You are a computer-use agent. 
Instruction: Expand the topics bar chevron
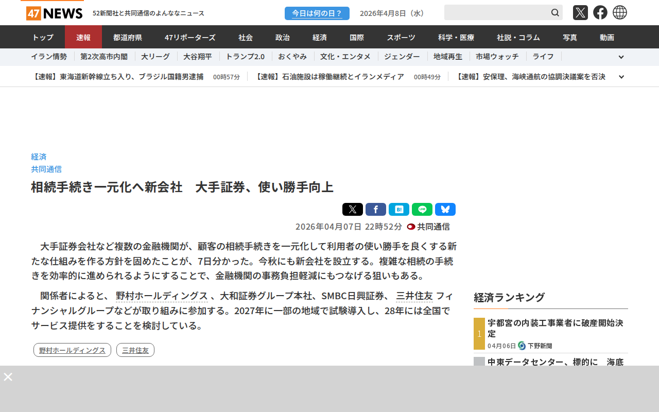621,57
